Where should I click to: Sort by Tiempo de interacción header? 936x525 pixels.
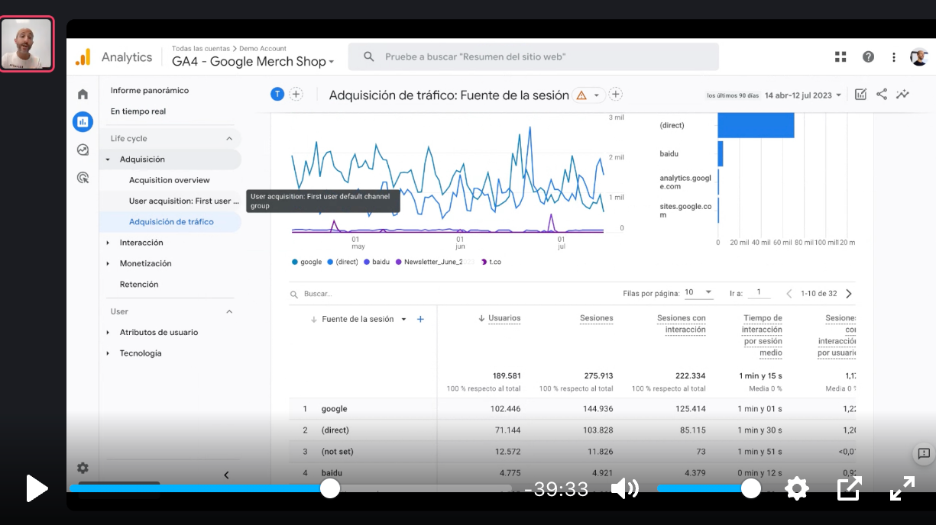pos(762,336)
